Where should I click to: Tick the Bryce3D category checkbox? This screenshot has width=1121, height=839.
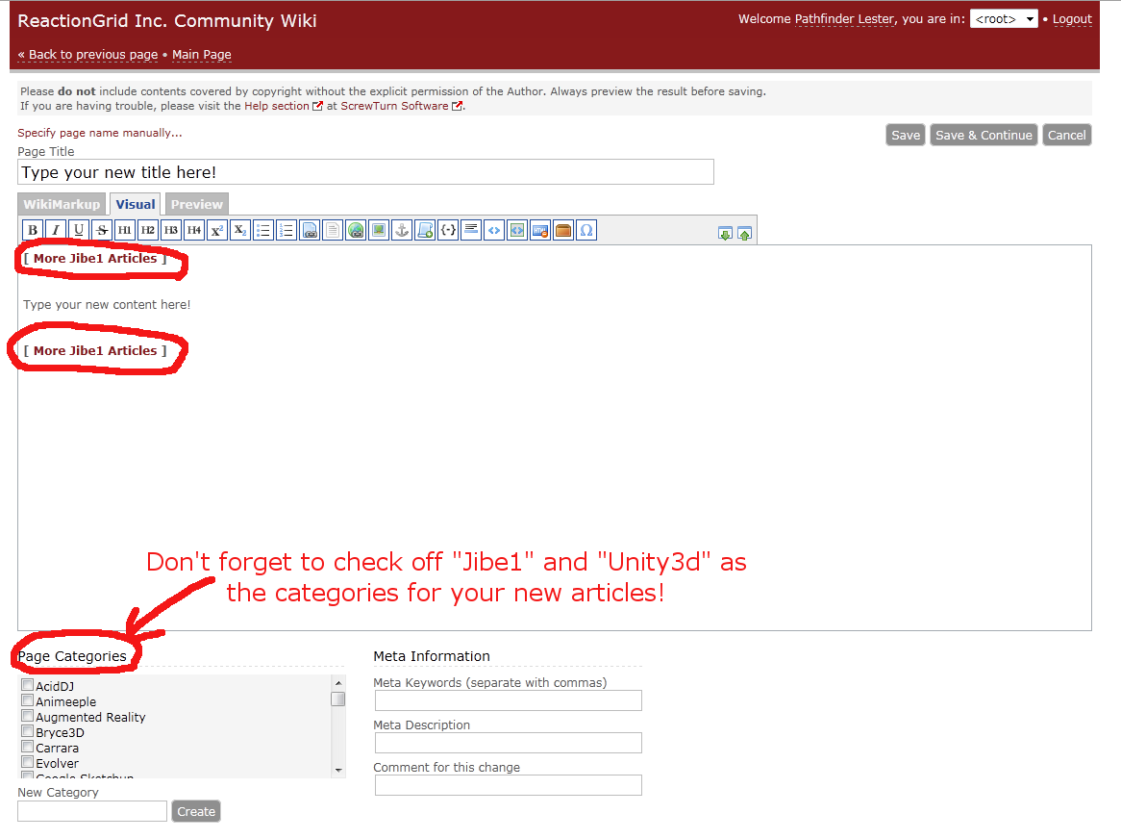click(x=27, y=732)
